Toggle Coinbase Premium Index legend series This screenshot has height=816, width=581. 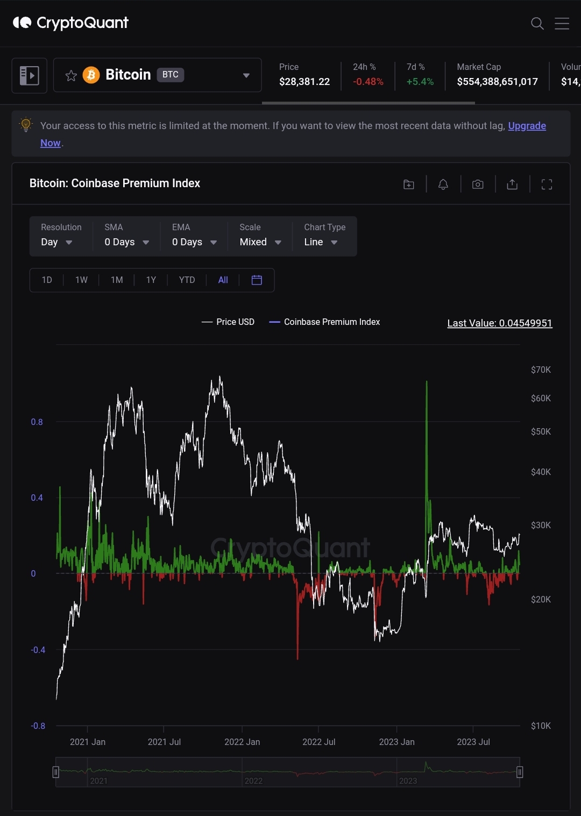pyautogui.click(x=324, y=322)
